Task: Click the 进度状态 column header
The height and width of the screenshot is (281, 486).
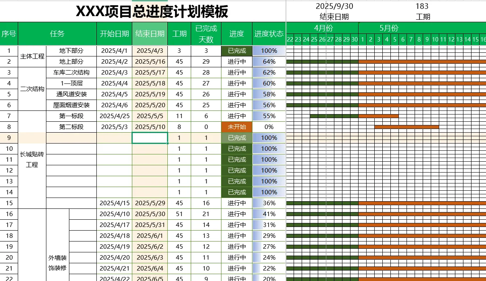Action: click(x=269, y=34)
